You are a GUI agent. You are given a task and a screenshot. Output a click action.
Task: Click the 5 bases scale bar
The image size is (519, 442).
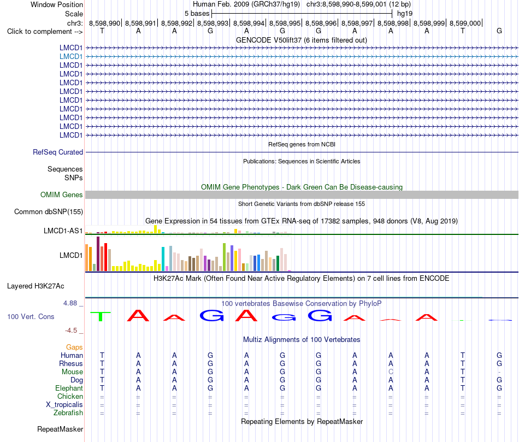coord(302,14)
